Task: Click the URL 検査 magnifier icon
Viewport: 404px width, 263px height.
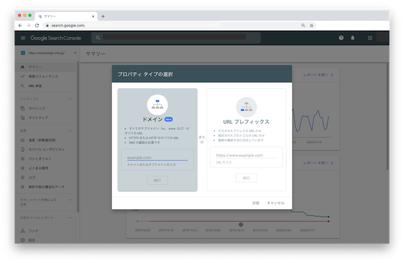Action: coord(22,85)
